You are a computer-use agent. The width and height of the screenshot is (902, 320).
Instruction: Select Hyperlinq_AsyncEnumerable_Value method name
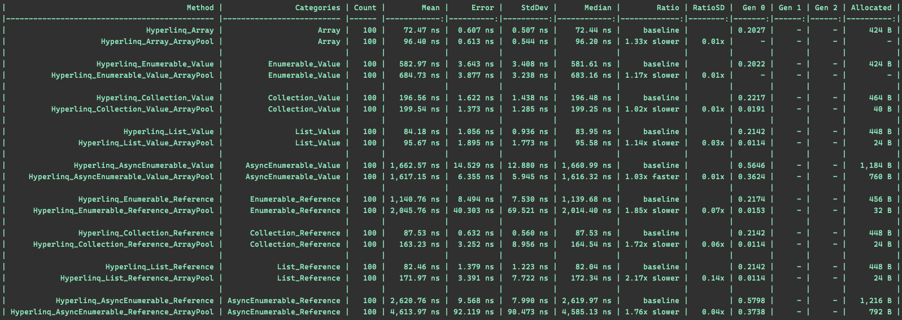point(144,166)
